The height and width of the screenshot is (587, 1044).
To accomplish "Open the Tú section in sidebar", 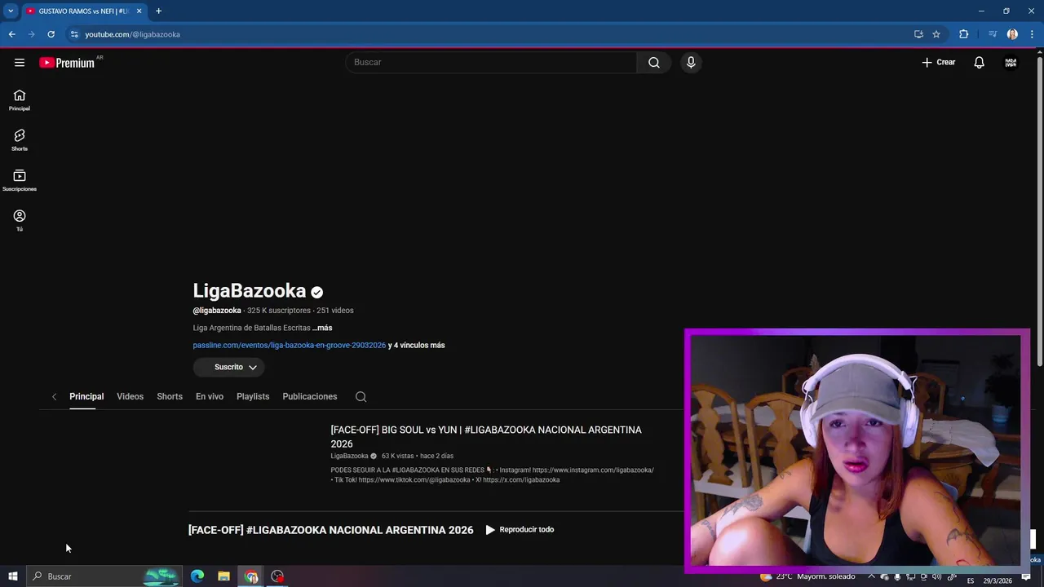I will click(x=20, y=220).
